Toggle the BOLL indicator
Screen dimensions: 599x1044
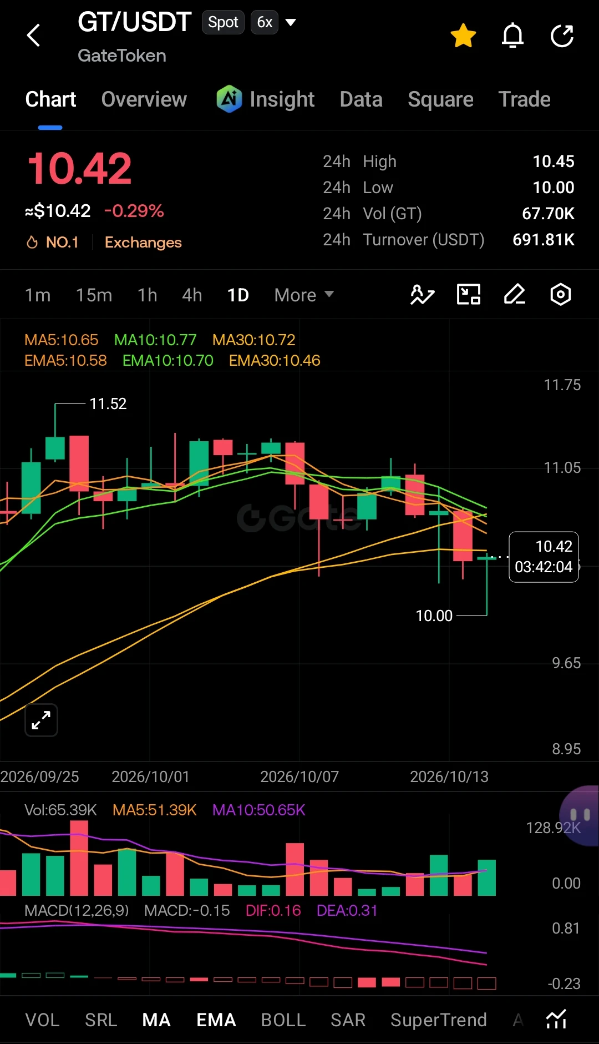click(x=283, y=1020)
